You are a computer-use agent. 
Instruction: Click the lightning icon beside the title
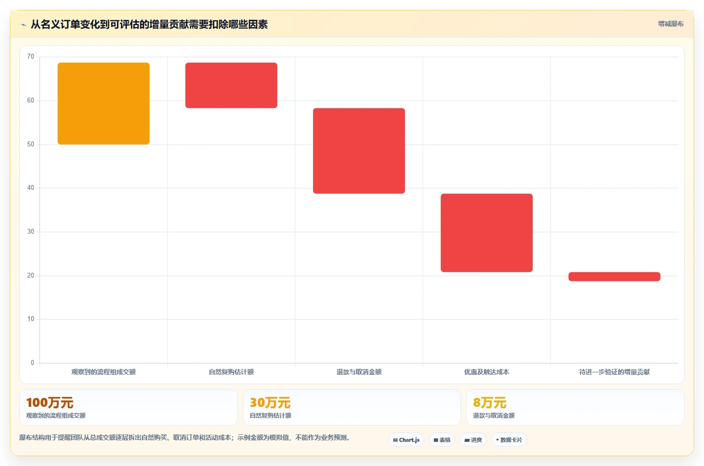(x=23, y=25)
